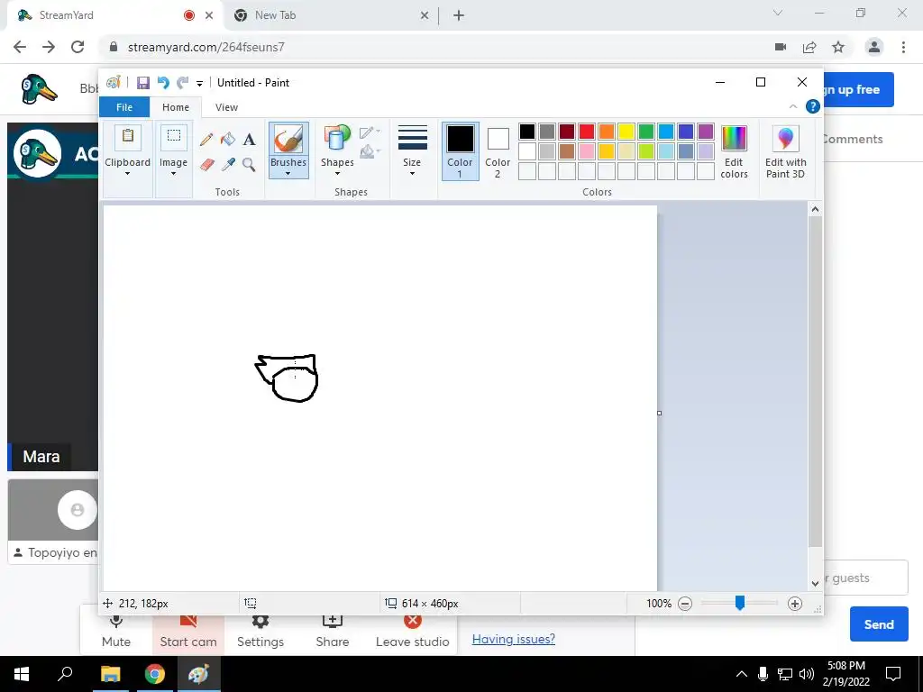Switch to the Home ribbon tab

[176, 107]
